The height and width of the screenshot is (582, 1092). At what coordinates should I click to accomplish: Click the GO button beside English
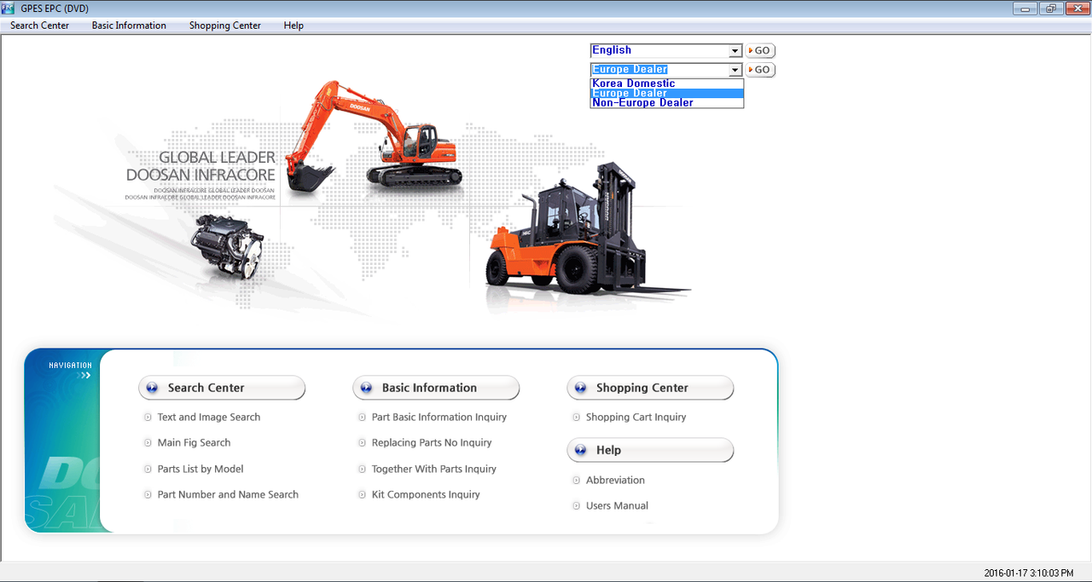pos(760,51)
